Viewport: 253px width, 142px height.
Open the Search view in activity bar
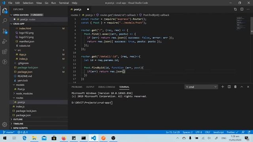pyautogui.click(x=4, y=21)
